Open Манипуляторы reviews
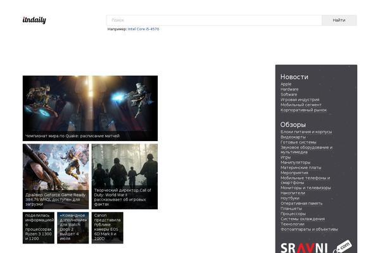This screenshot has width=380, height=253. (295, 163)
